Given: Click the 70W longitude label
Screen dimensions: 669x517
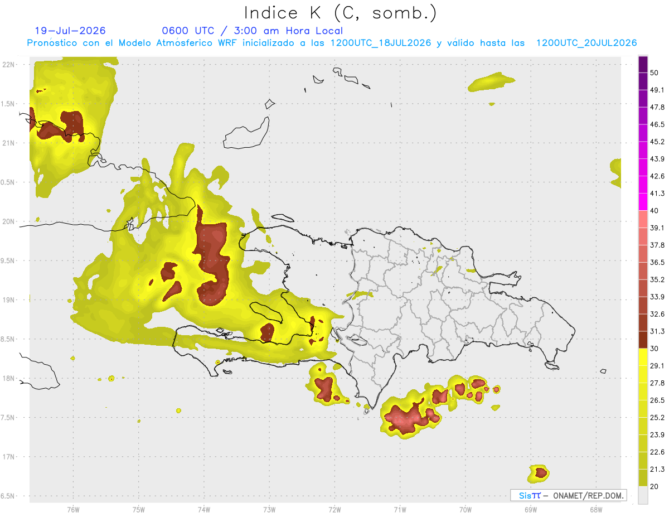Looking at the screenshot, I should click(466, 509).
